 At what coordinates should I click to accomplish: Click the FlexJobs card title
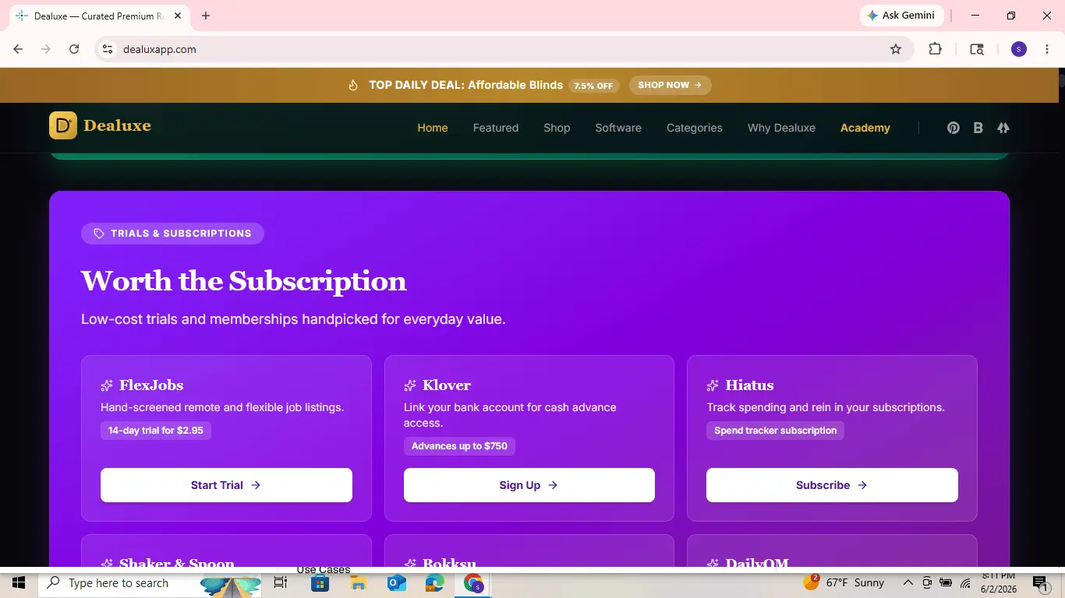[151, 385]
